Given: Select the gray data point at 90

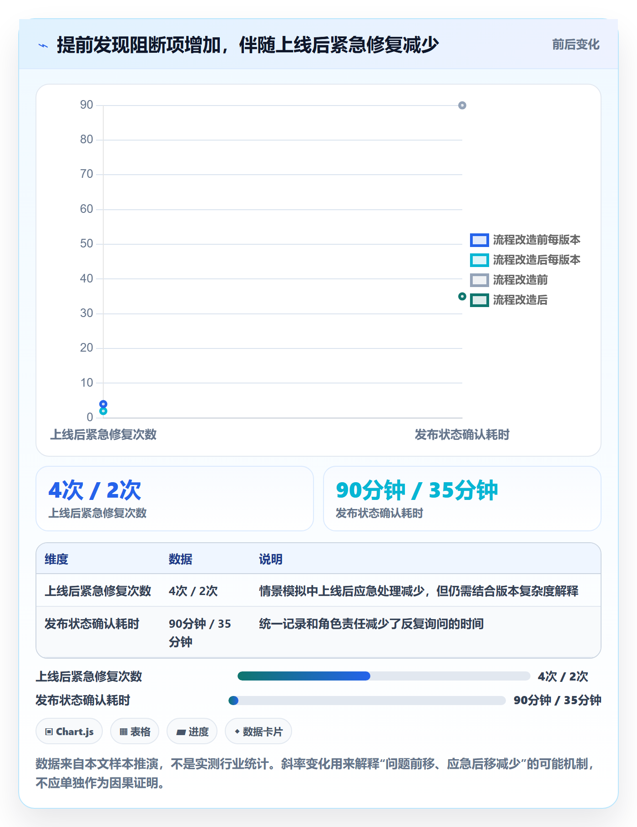Looking at the screenshot, I should 462,106.
